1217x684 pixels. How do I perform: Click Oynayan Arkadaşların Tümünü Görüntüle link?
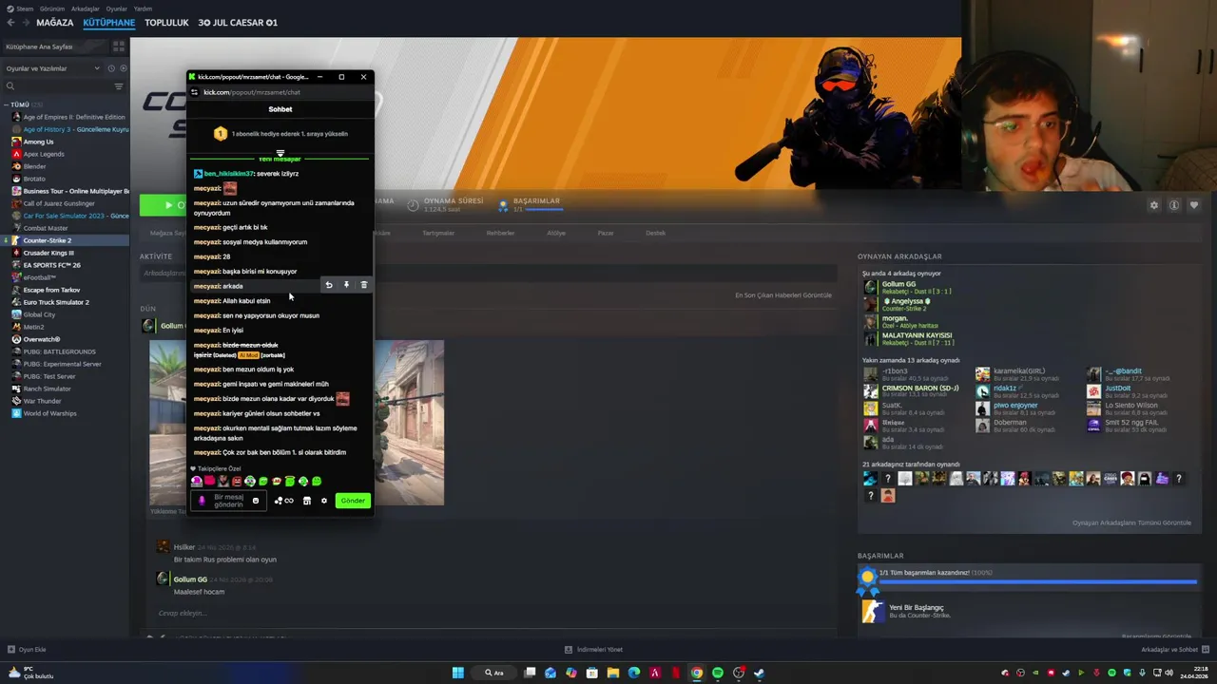pyautogui.click(x=1131, y=522)
